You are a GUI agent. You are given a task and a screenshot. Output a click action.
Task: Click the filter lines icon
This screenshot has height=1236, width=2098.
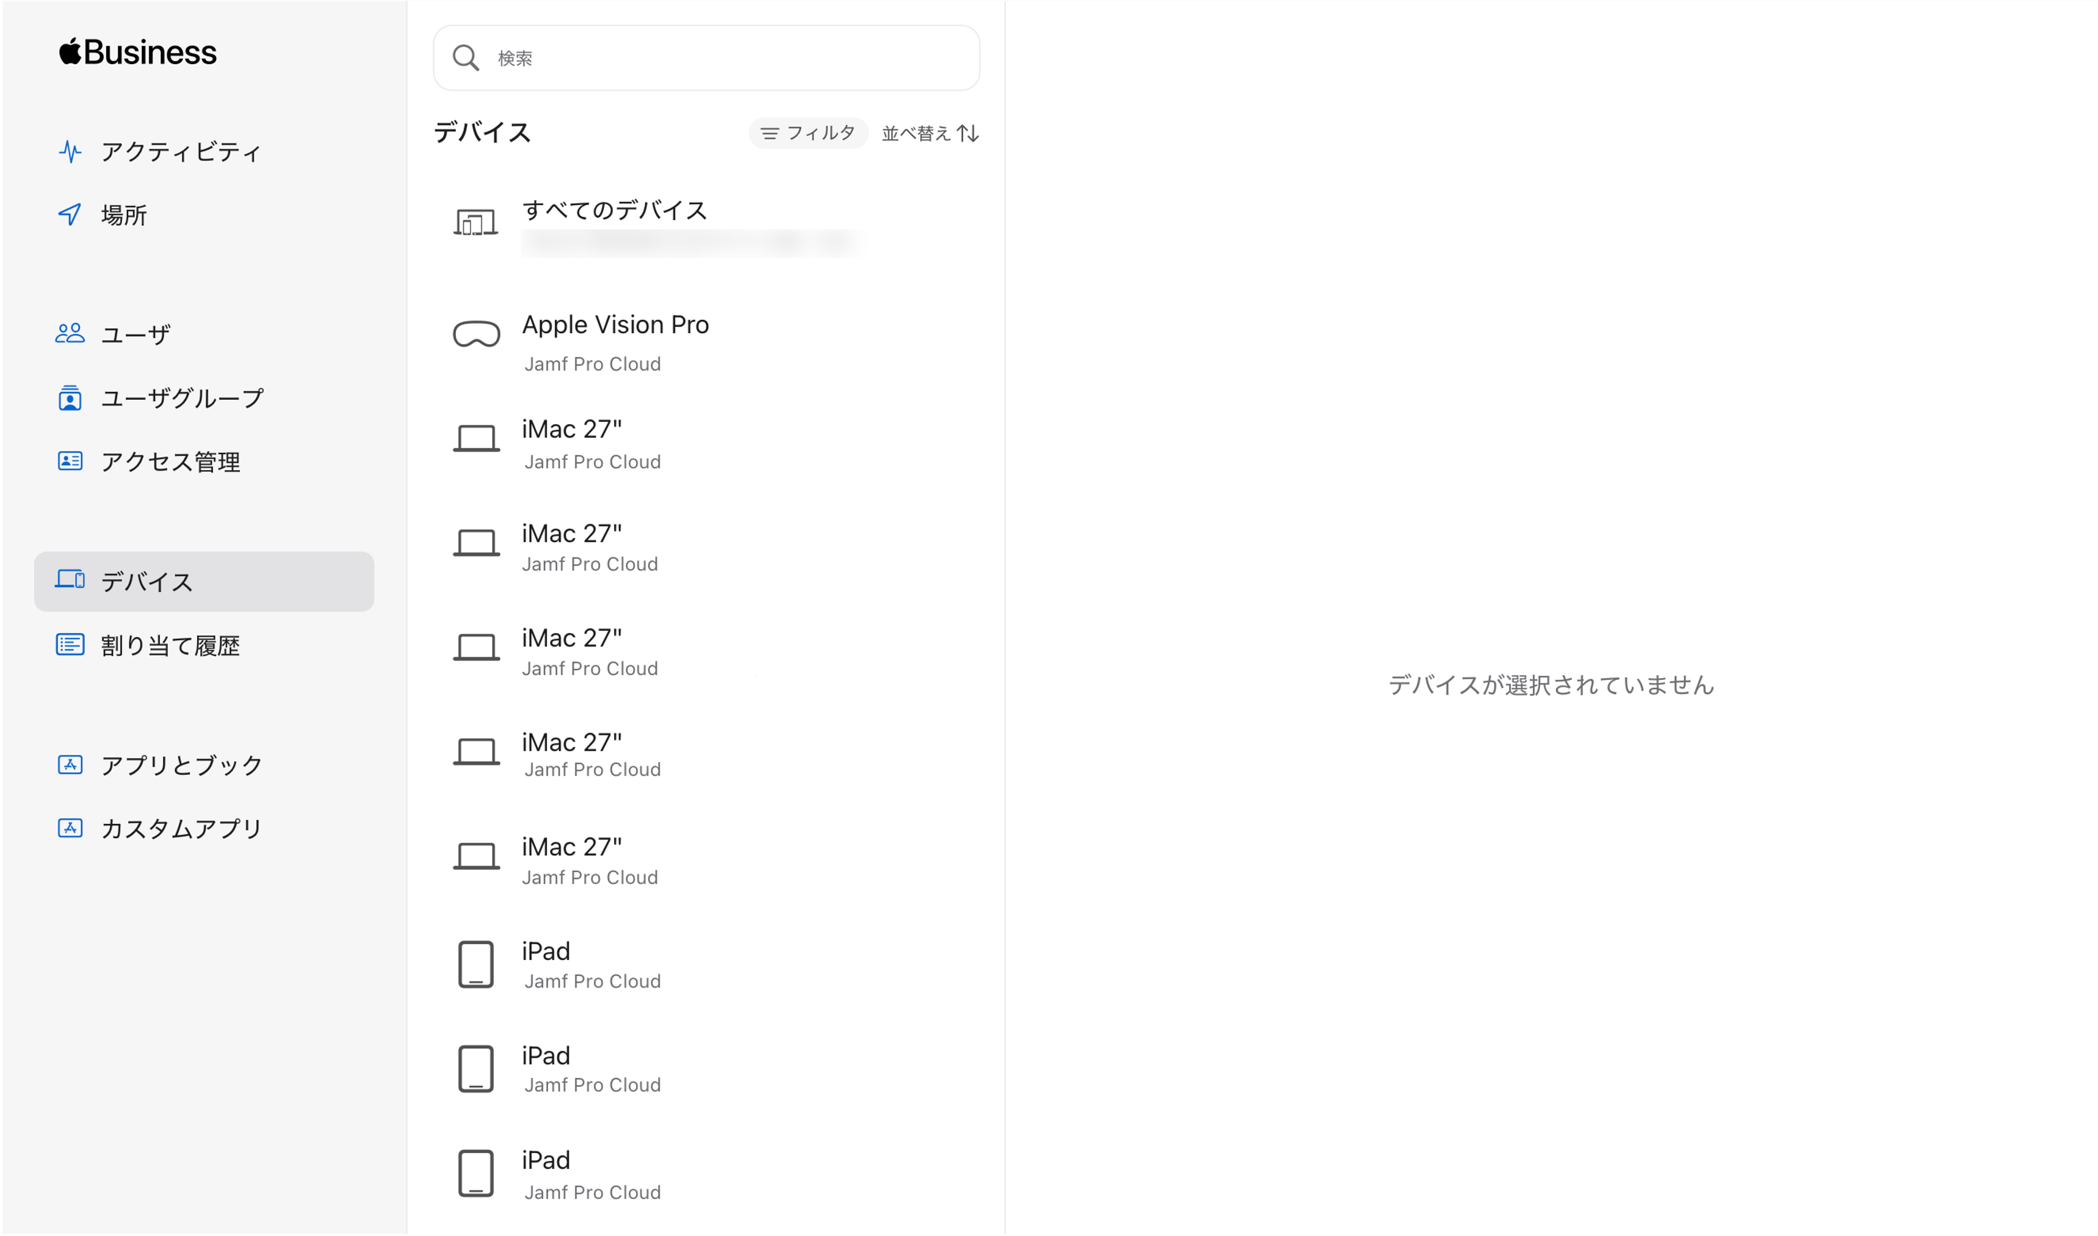[x=770, y=133]
